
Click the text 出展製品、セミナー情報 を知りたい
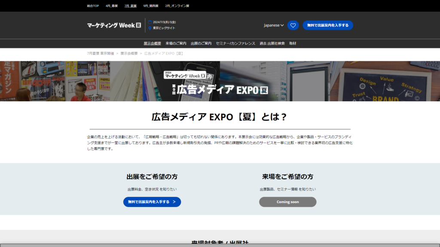[x=287, y=189]
